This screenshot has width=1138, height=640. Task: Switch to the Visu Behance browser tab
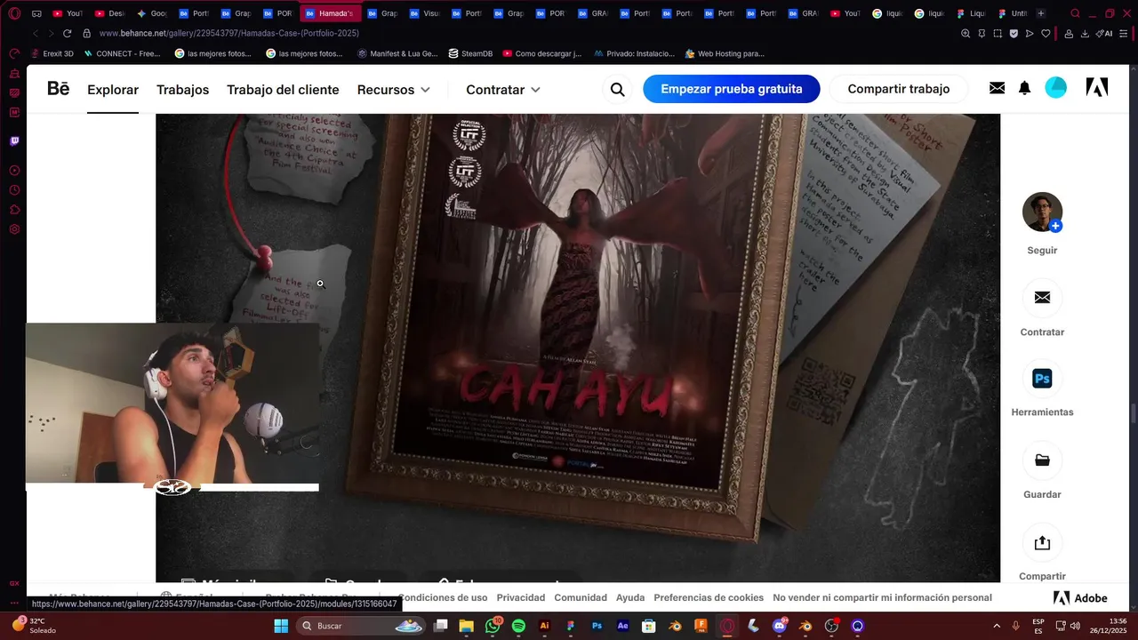425,13
